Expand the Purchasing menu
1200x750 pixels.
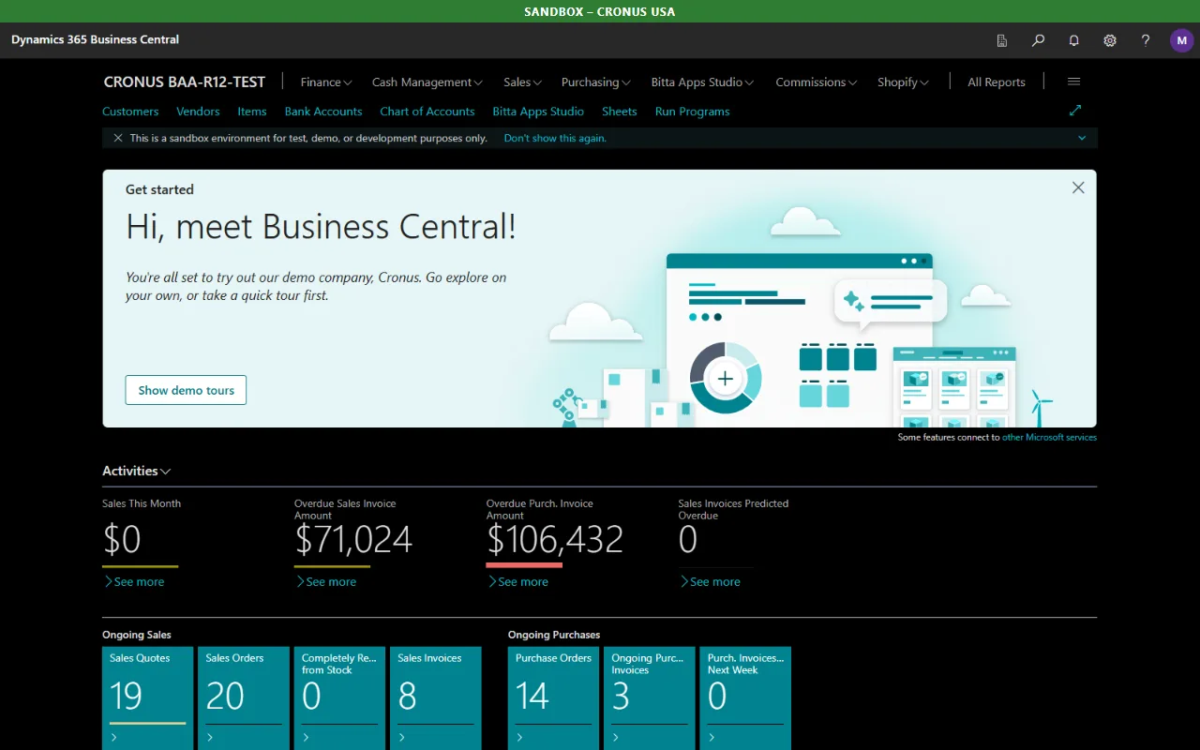(595, 82)
